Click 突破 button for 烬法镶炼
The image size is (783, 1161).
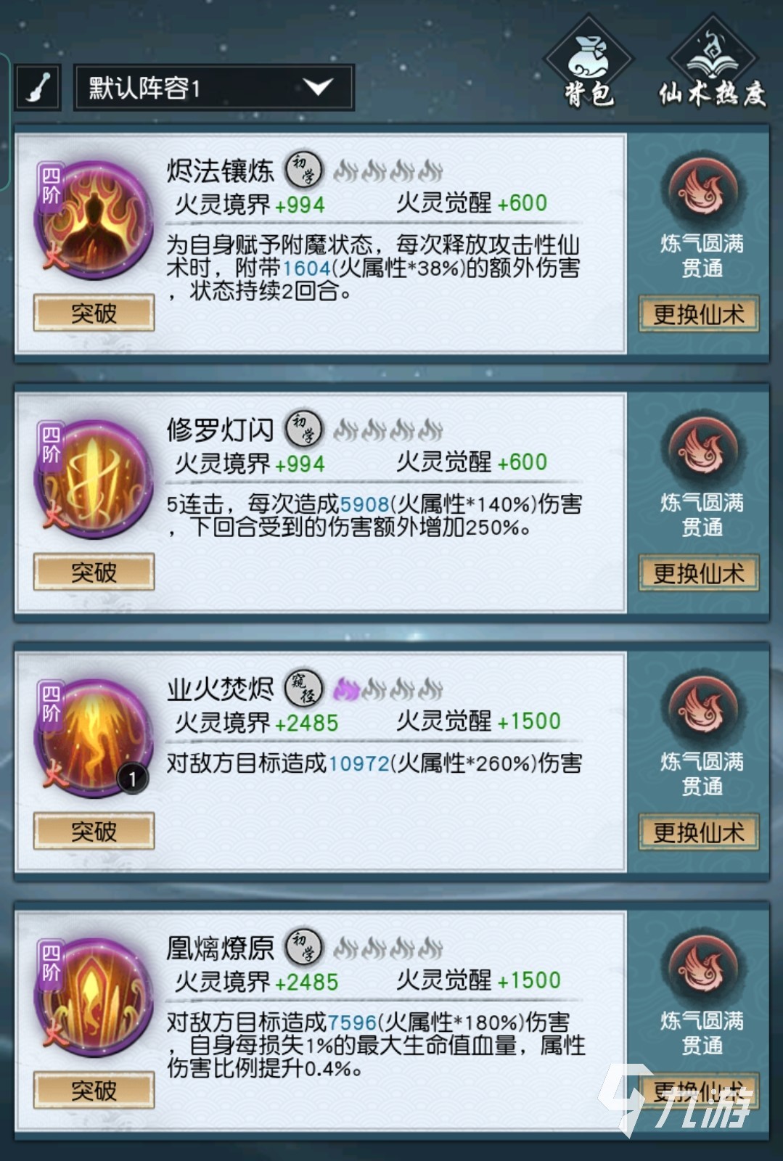tap(94, 313)
